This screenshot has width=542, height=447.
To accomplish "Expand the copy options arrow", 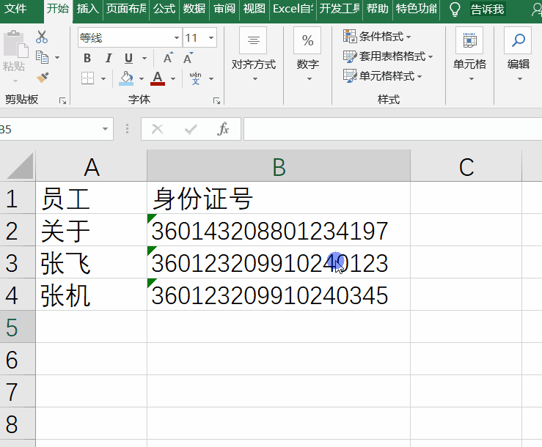I will tap(57, 57).
